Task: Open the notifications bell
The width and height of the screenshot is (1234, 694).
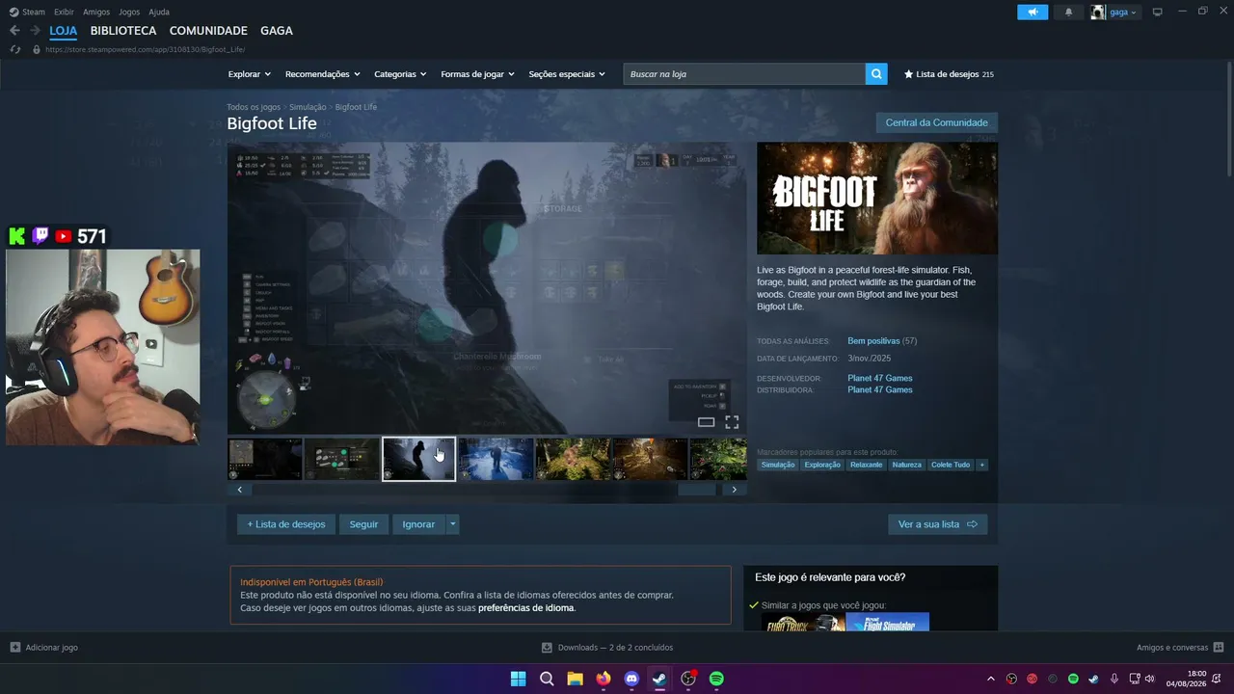Action: (x=1068, y=13)
